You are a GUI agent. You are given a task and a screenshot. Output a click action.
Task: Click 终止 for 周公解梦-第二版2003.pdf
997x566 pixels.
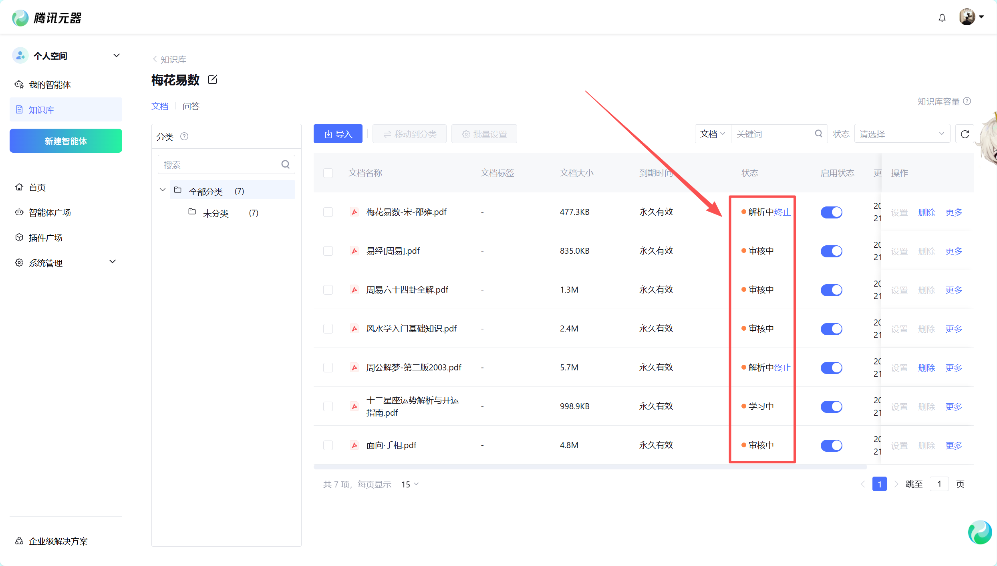(x=782, y=368)
